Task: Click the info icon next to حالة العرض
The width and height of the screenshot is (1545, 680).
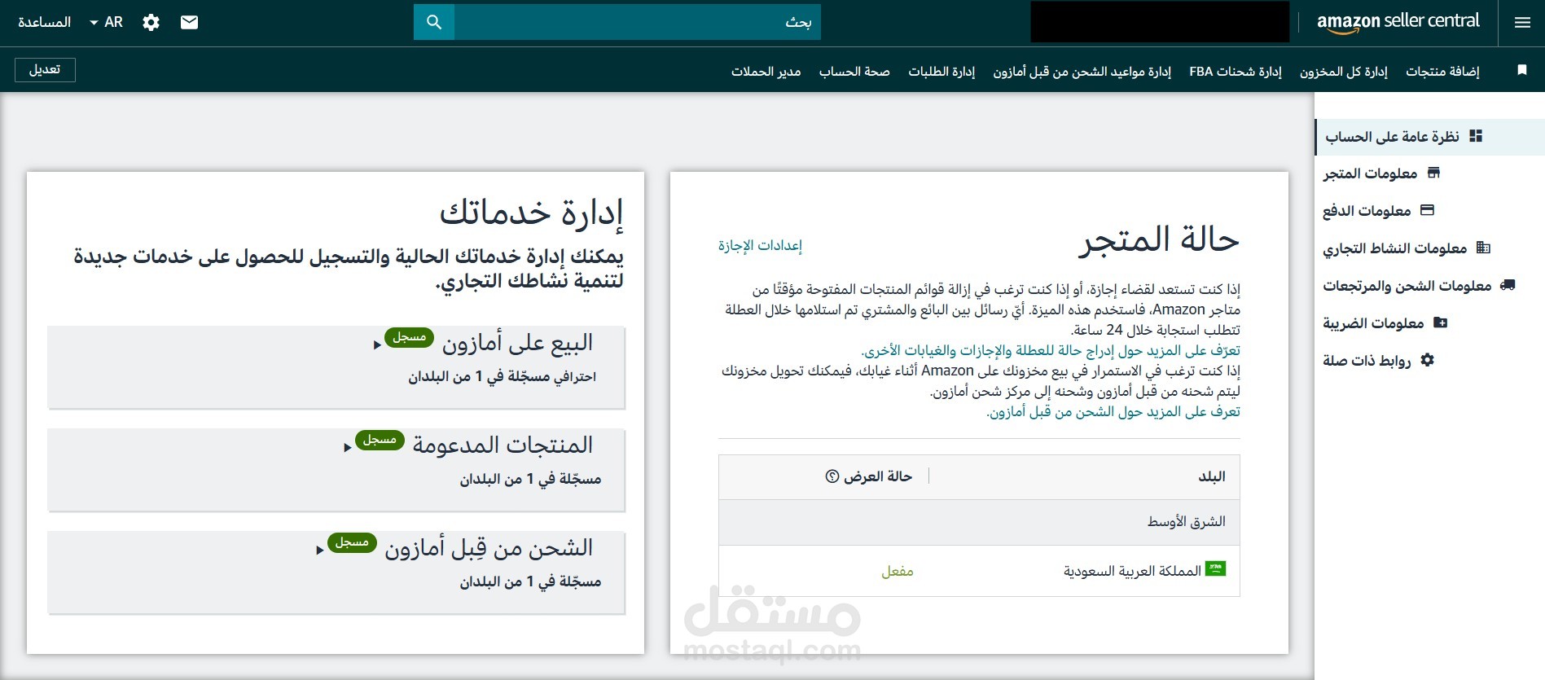Action: (x=832, y=476)
